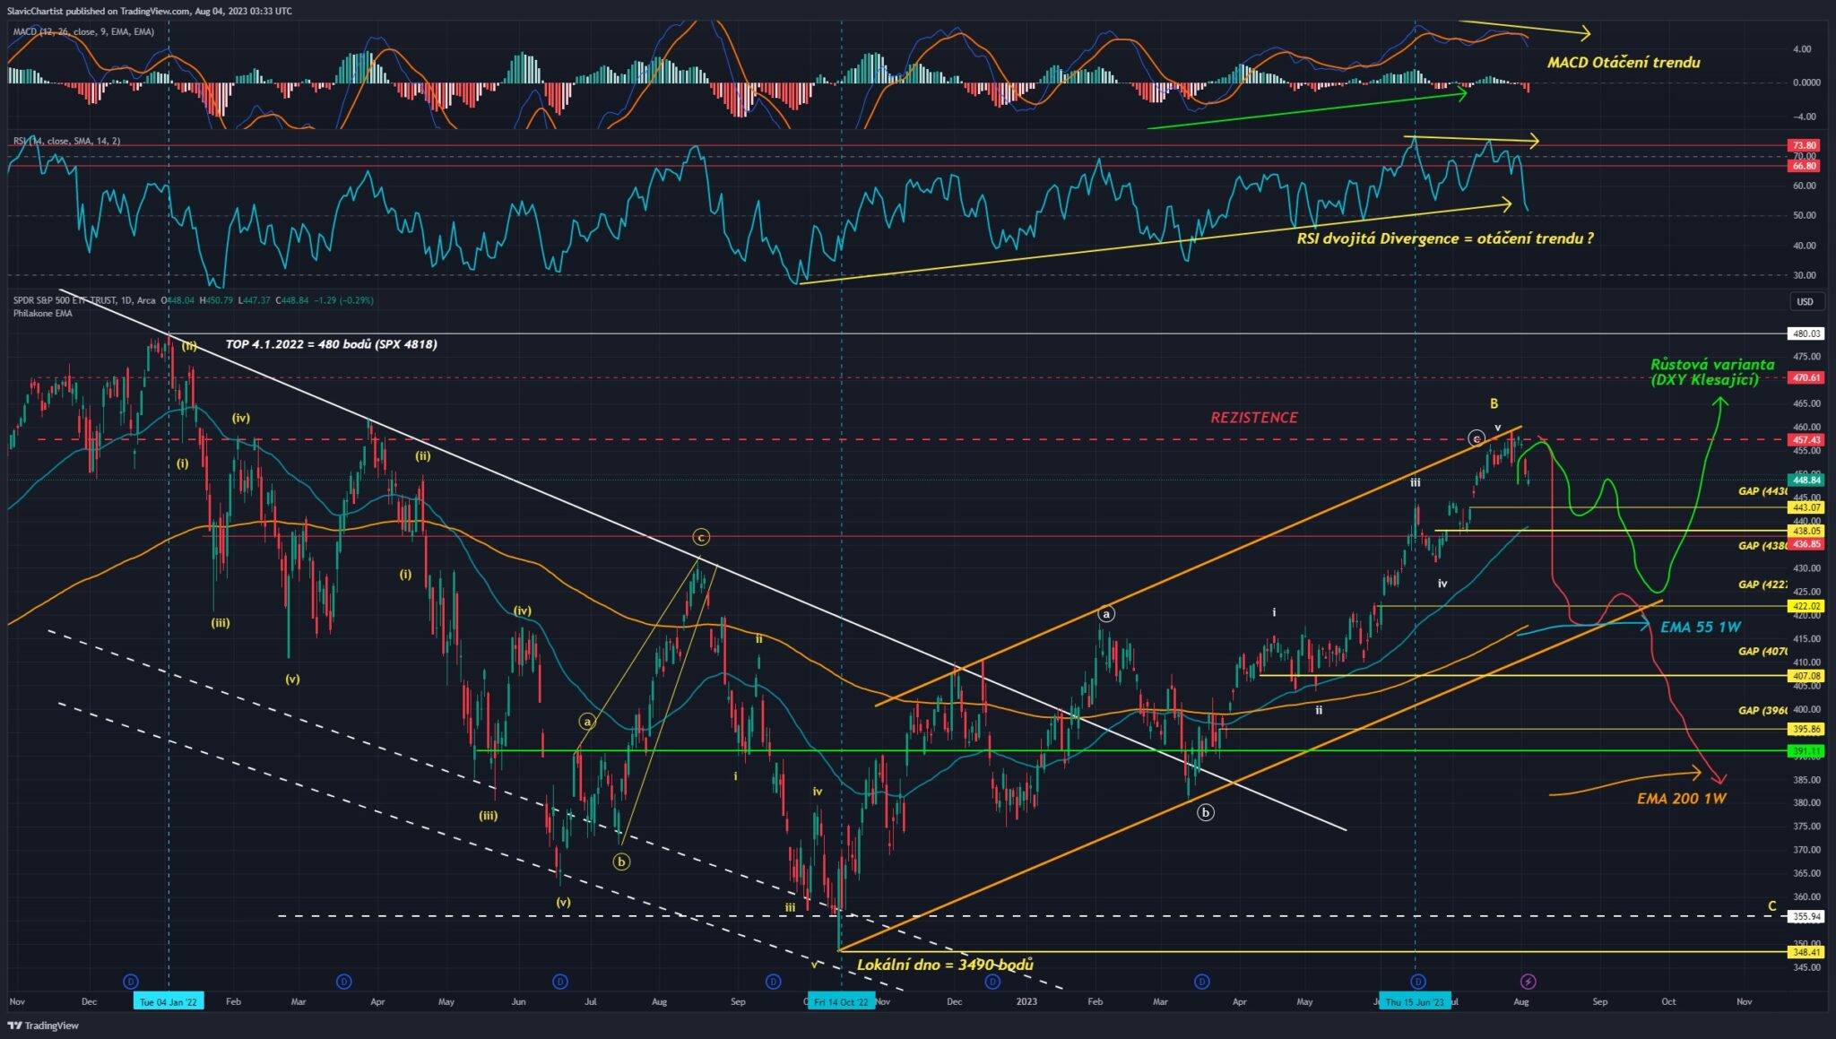Click the dividend D marker above Jun–Jul 2022
This screenshot has width=1836, height=1039.
pos(560,982)
